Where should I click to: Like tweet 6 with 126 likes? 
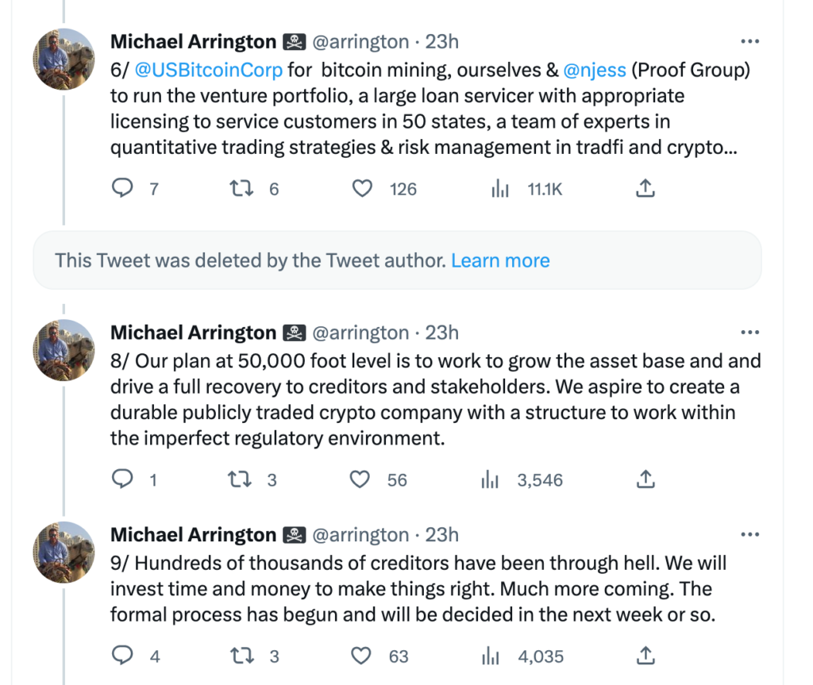362,188
